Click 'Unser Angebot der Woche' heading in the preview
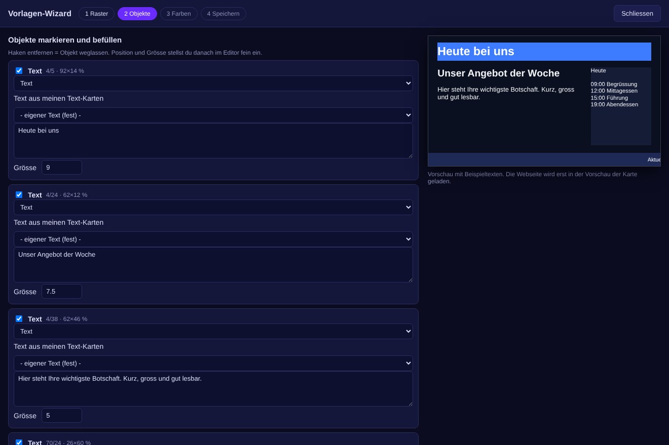The image size is (669, 445). coord(498,73)
